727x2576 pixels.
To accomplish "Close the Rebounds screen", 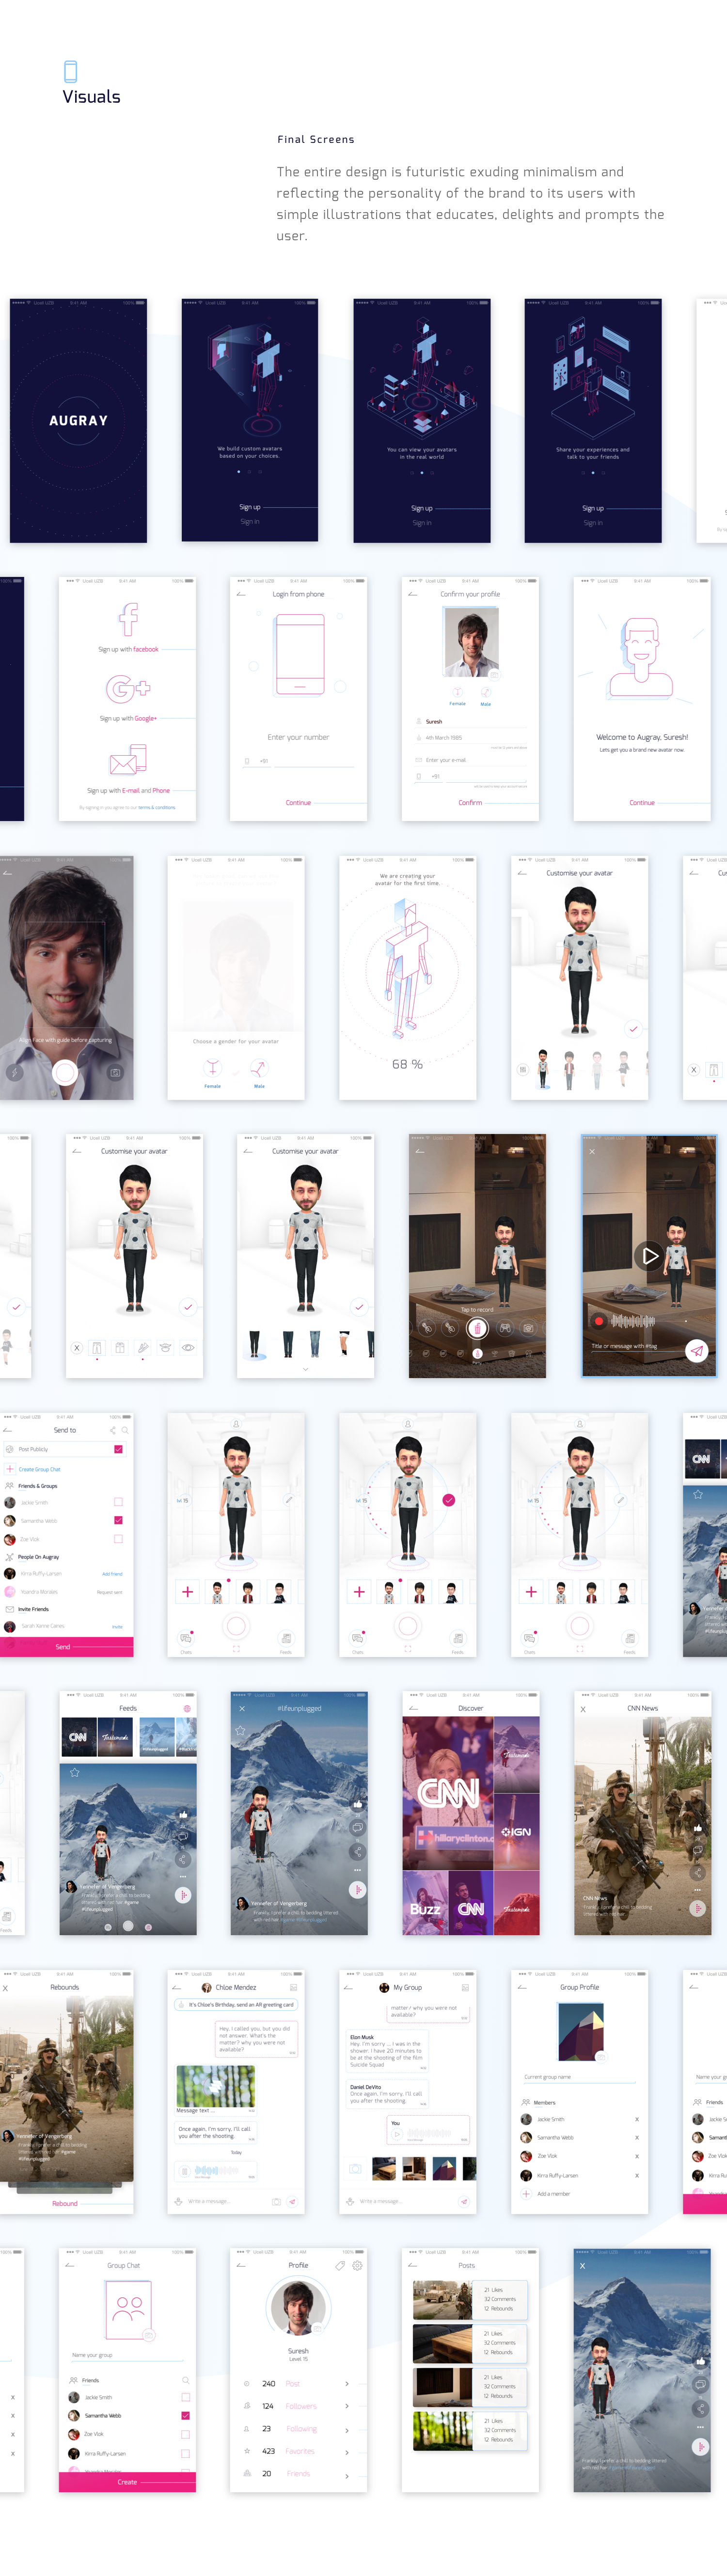I will [x=5, y=1988].
